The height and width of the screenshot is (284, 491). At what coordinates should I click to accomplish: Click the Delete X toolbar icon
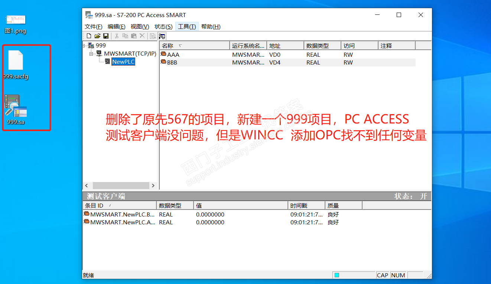coord(142,36)
